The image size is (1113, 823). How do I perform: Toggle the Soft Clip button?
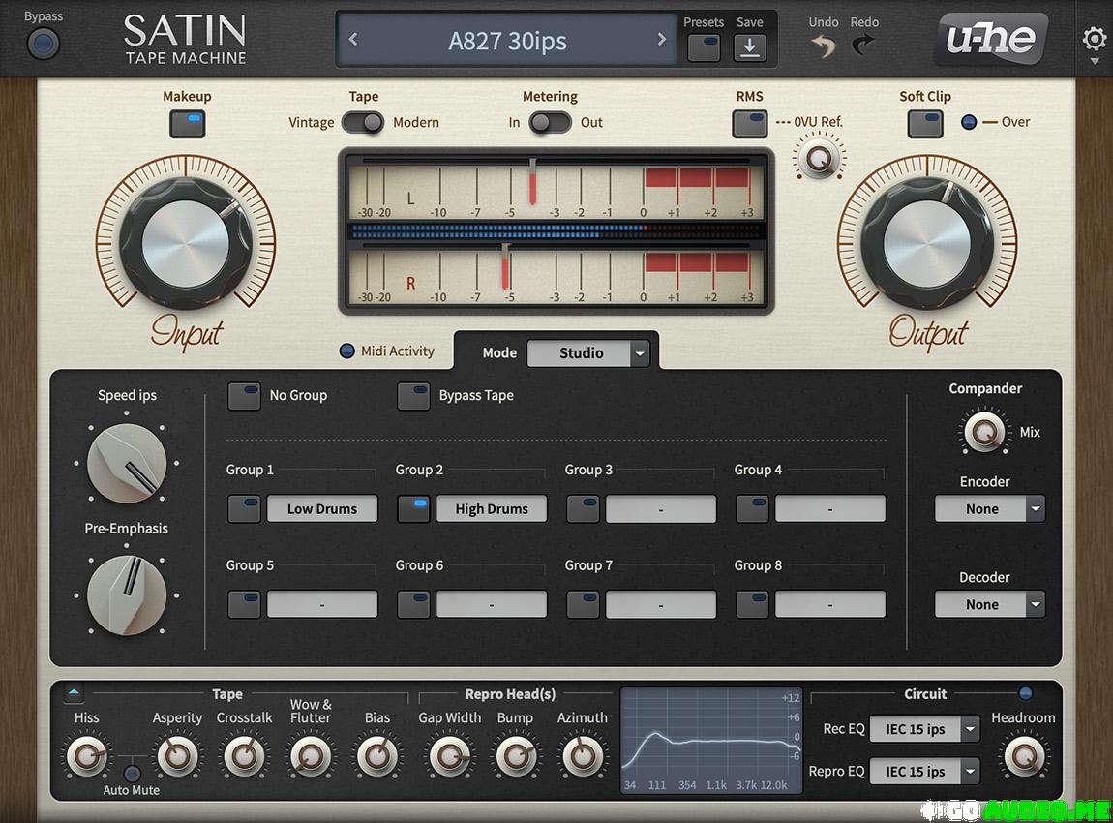[x=925, y=124]
